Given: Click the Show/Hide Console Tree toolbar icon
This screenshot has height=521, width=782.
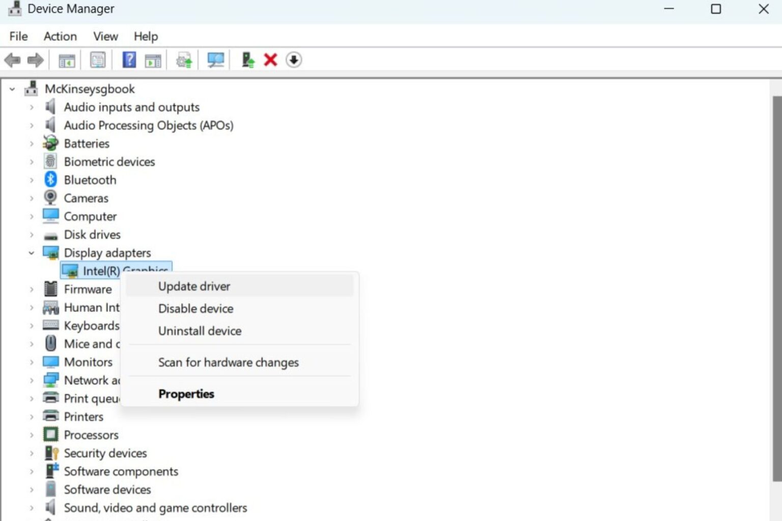Looking at the screenshot, I should point(66,60).
